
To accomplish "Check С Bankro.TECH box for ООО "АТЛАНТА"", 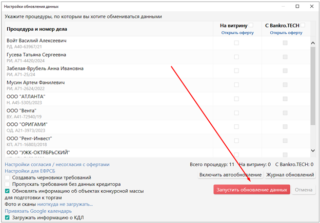I will (285, 99).
